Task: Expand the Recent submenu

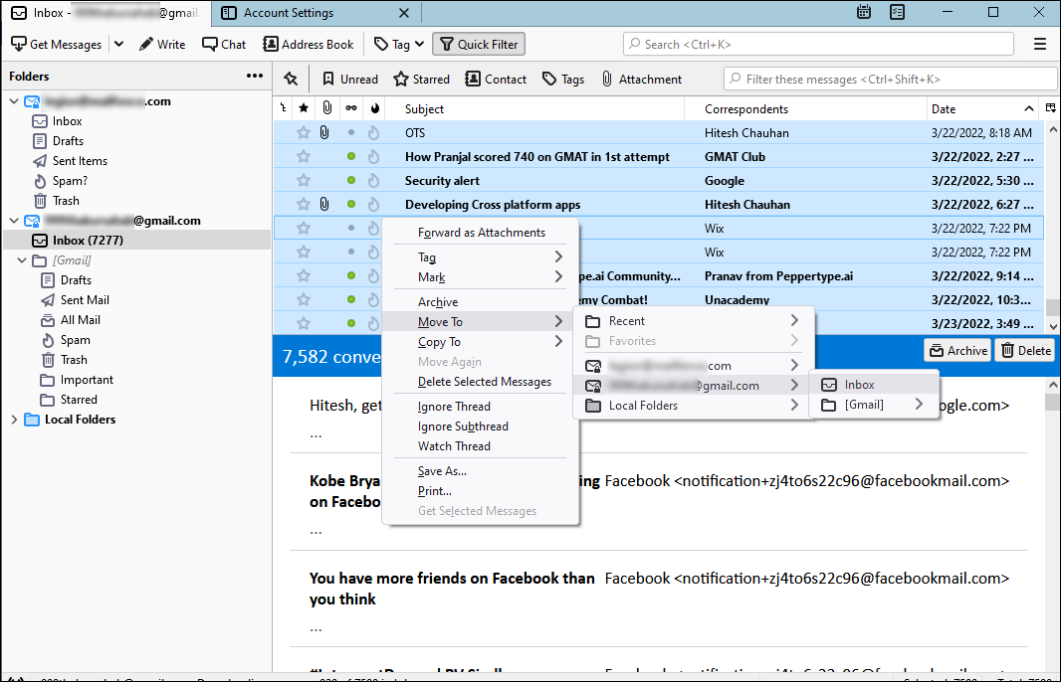Action: tap(693, 320)
